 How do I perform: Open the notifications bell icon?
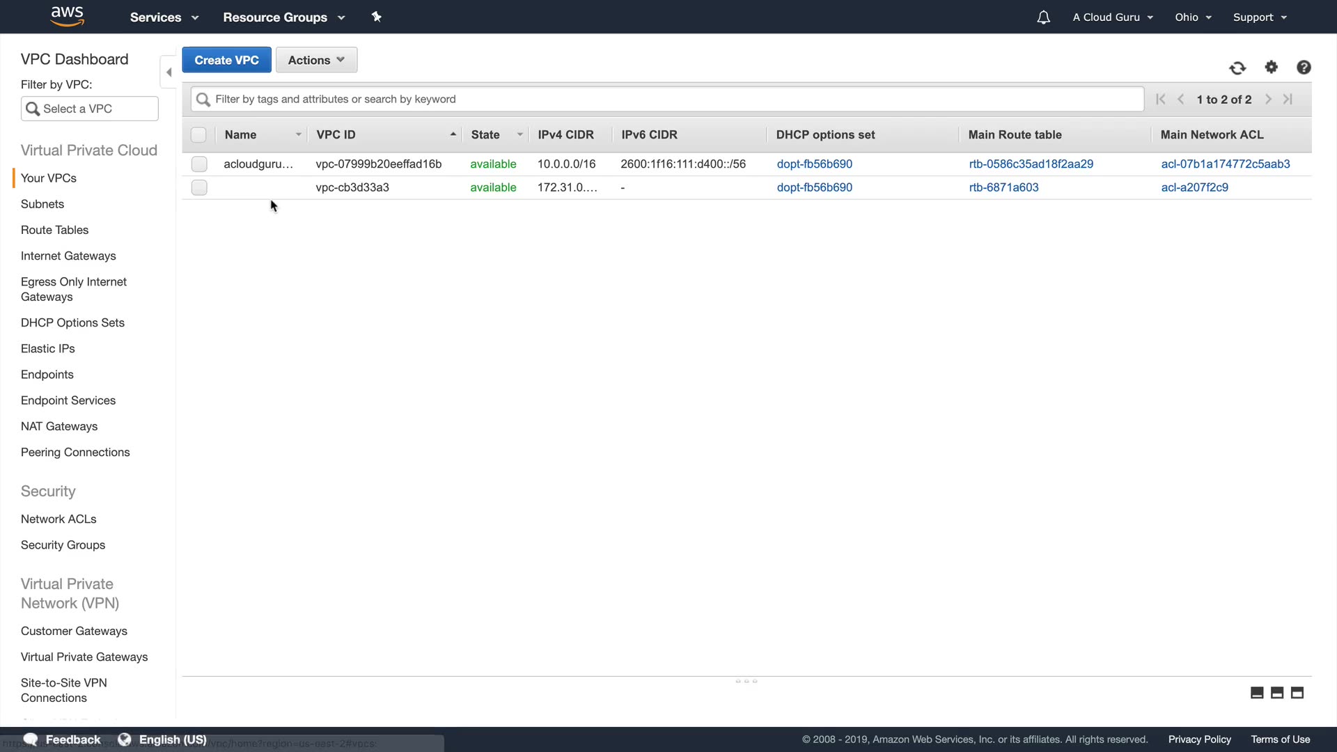pyautogui.click(x=1043, y=17)
